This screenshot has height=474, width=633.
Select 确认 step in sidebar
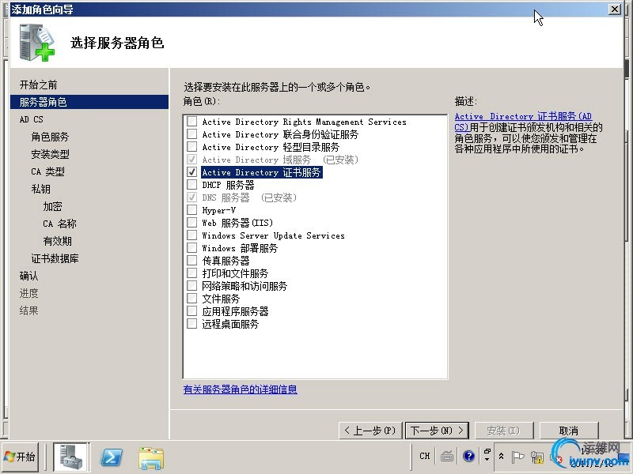tap(28, 276)
